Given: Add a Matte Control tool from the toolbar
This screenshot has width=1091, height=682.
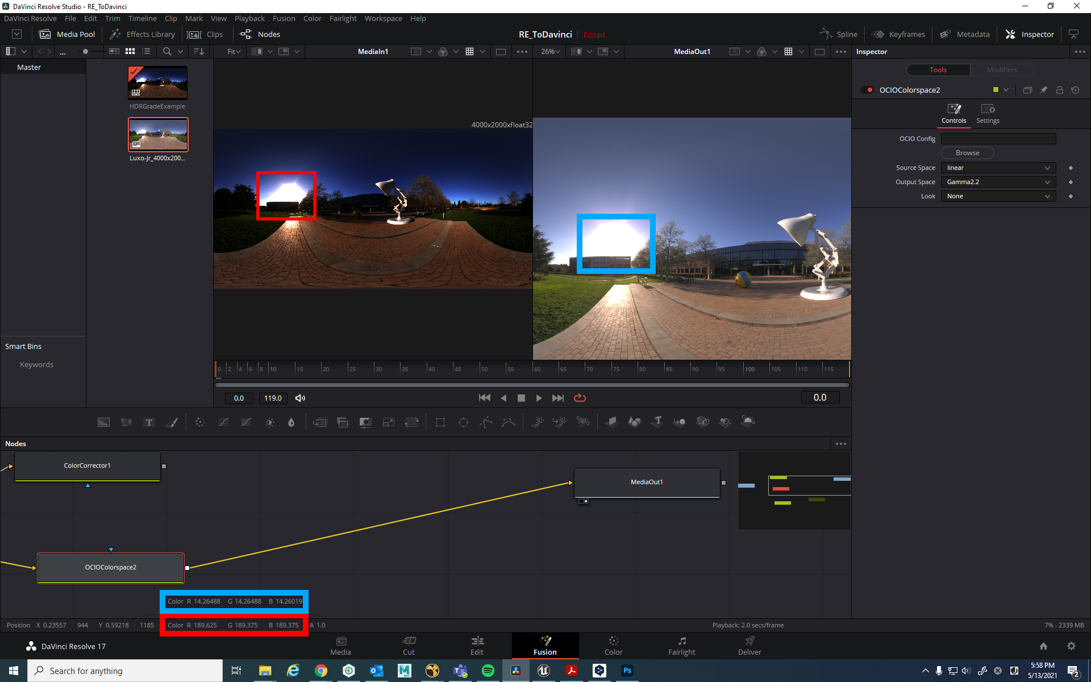Looking at the screenshot, I should click(x=365, y=422).
